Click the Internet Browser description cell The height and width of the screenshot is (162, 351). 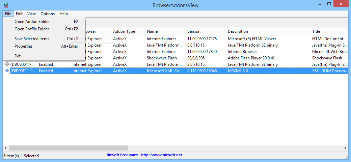coord(242,52)
